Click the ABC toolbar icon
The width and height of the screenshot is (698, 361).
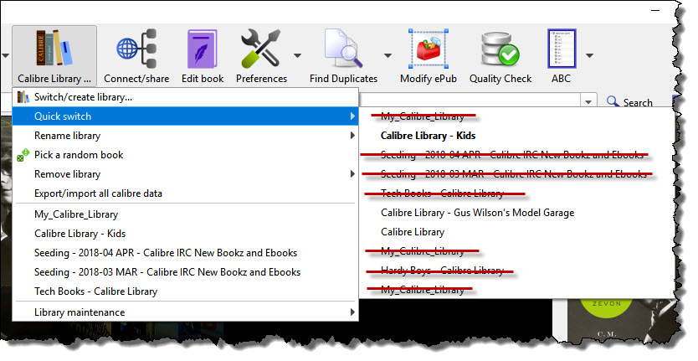(x=562, y=49)
